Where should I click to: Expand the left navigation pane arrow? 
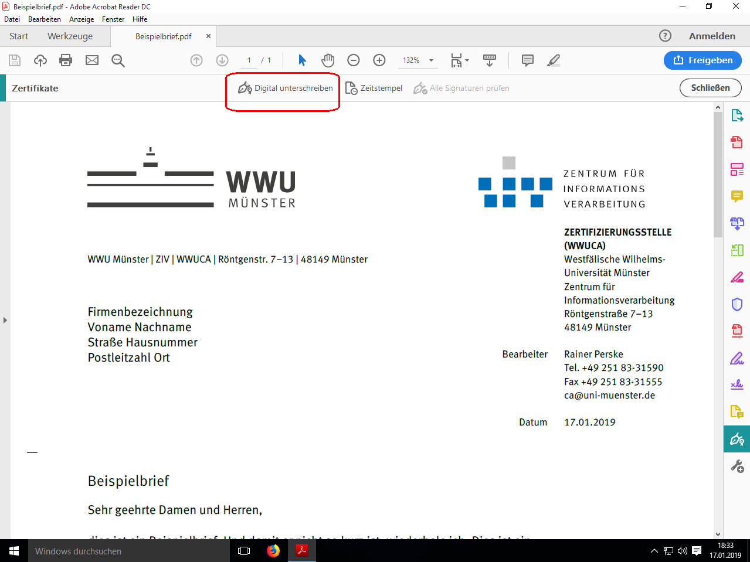point(5,320)
